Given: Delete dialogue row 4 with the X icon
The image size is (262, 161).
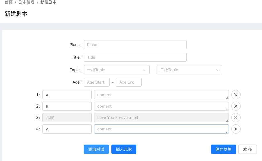Looking at the screenshot, I should click(x=236, y=129).
